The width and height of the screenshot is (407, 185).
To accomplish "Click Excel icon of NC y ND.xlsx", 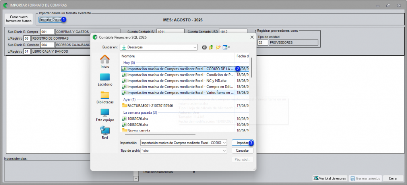I will pyautogui.click(x=124, y=81).
